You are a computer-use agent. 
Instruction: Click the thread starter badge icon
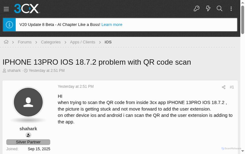(x=28, y=135)
